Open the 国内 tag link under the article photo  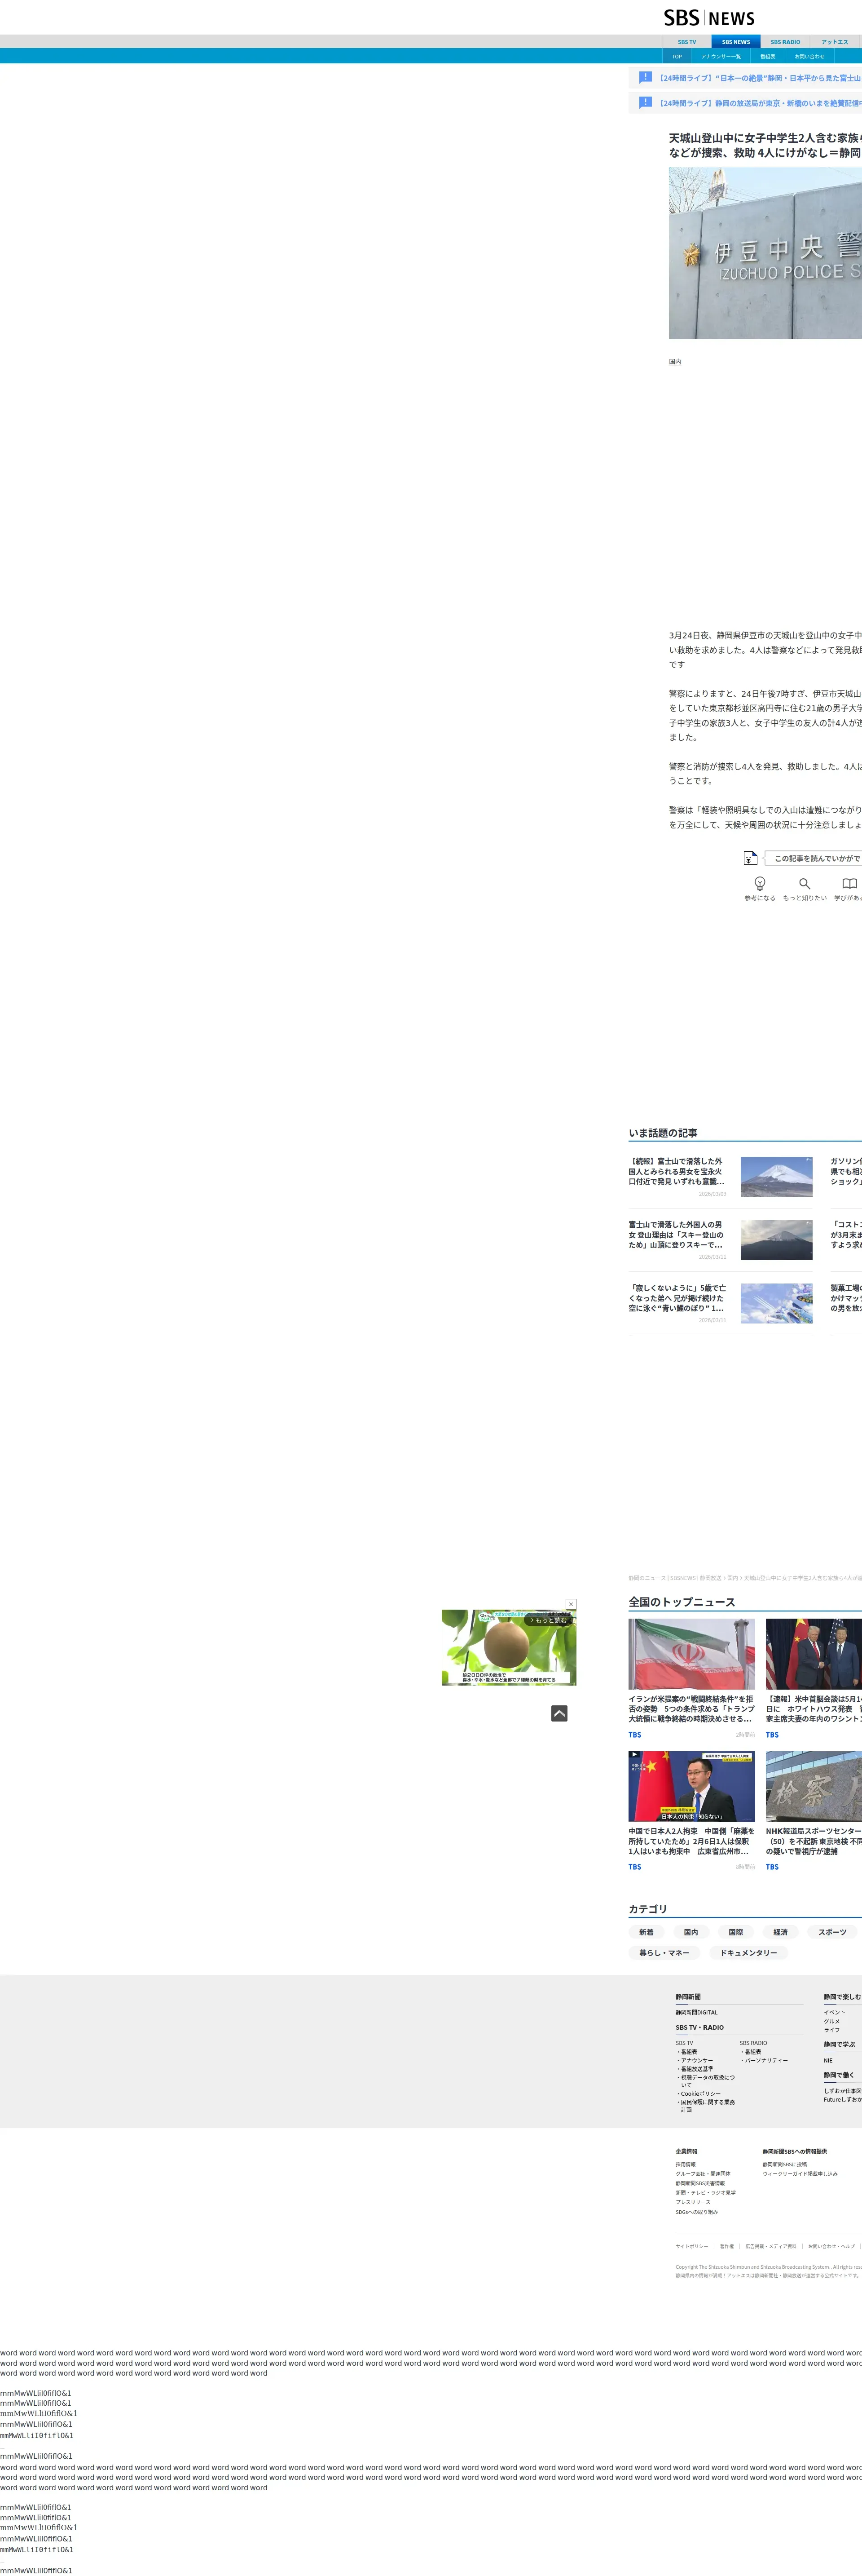[675, 362]
